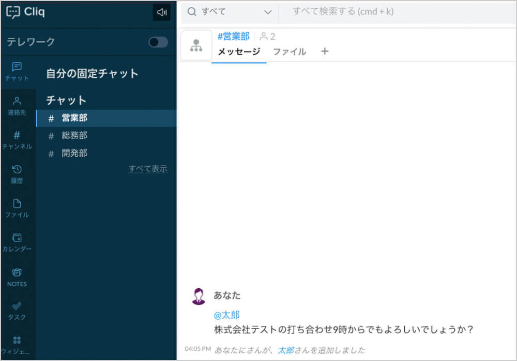Select the 開発部 chat channel
The width and height of the screenshot is (517, 361).
coord(74,153)
